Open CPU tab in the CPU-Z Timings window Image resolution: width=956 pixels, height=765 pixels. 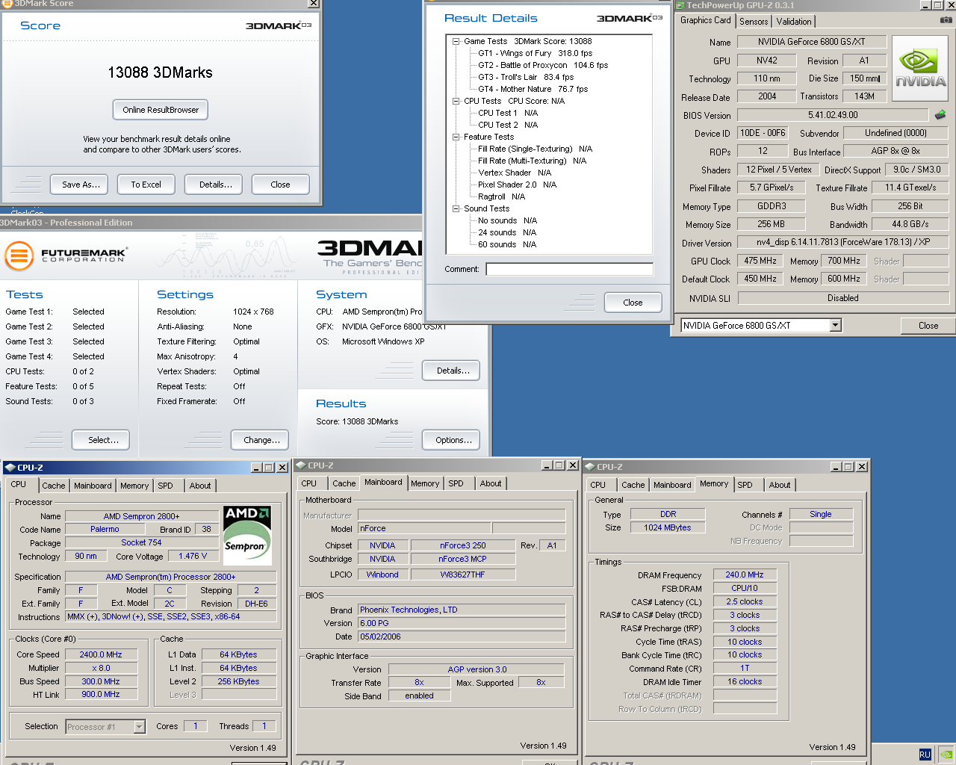598,485
